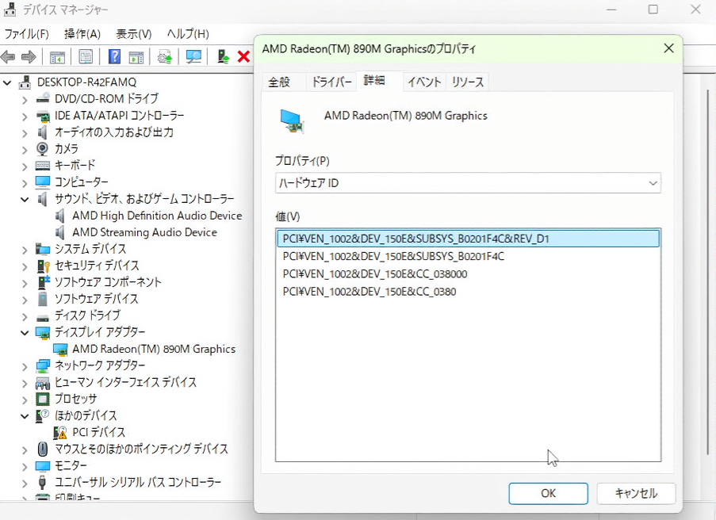The height and width of the screenshot is (520, 716).
Task: Select the hardware ID ending in REV_D1
Action: 468,239
